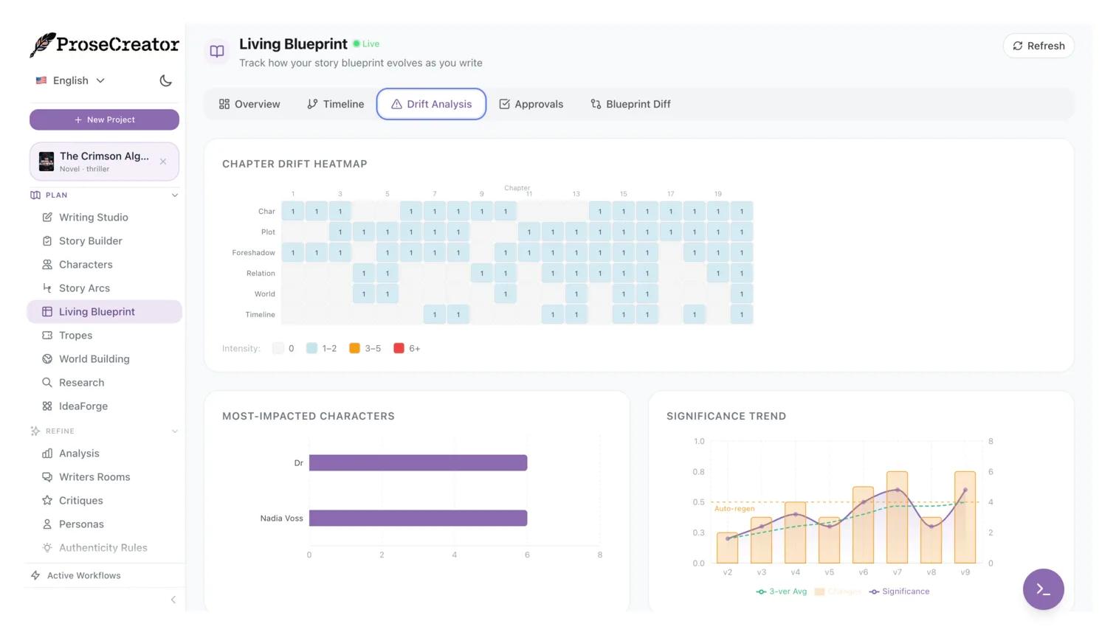The width and height of the screenshot is (1116, 635).
Task: Click the Writers Rooms chat icon
Action: (47, 477)
